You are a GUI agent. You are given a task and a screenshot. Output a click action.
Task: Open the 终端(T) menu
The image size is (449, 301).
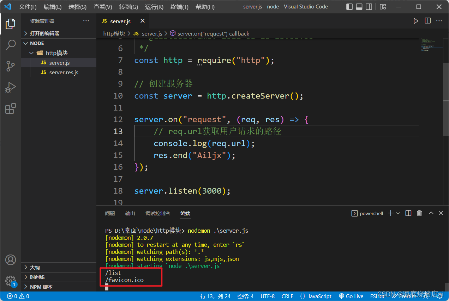pos(179,7)
